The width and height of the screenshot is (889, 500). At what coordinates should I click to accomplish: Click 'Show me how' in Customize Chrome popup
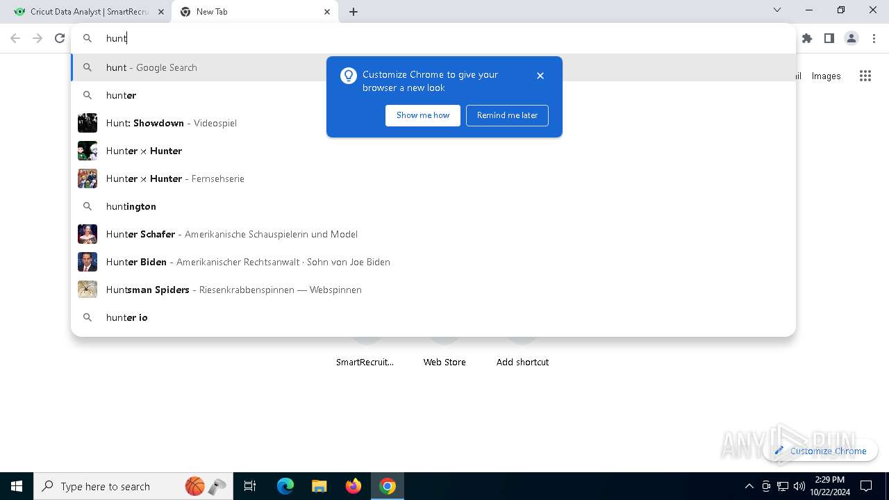coord(423,115)
